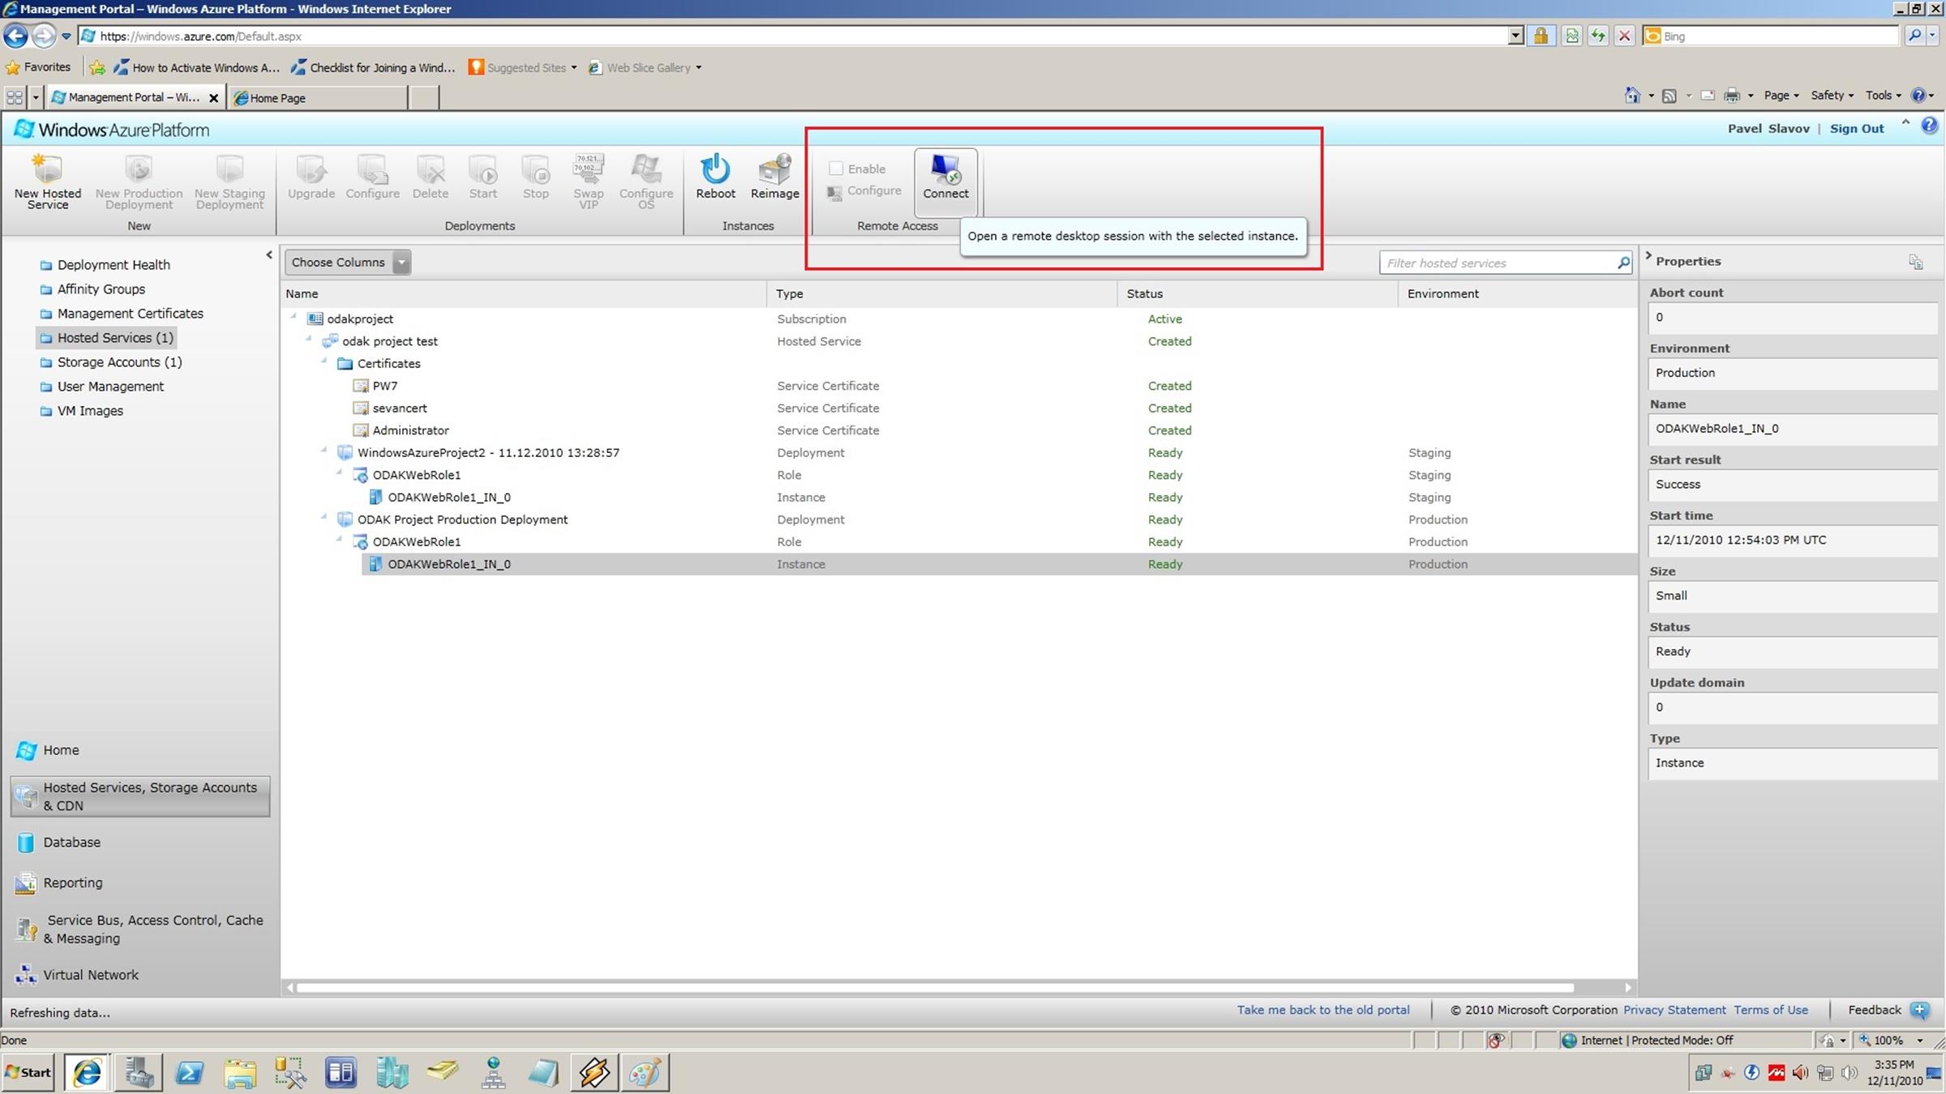Click the browser Stop loading icon
Screen dimensions: 1946x1094
click(x=1624, y=36)
